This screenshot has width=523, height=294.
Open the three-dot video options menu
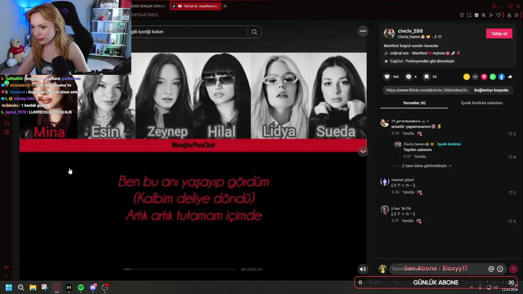tap(362, 31)
